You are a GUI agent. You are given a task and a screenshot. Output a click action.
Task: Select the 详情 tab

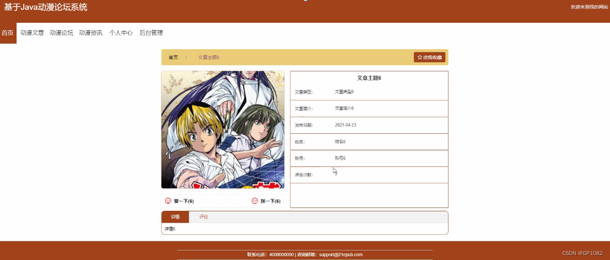coord(175,217)
